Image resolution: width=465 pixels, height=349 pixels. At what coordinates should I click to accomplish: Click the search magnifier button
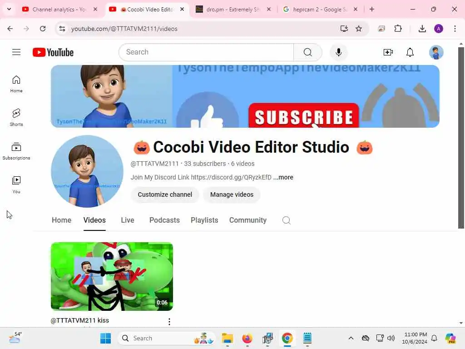click(308, 52)
